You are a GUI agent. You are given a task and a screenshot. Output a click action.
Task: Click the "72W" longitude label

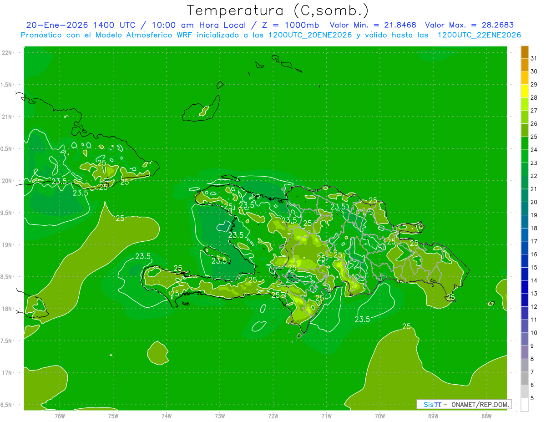pos(273,416)
